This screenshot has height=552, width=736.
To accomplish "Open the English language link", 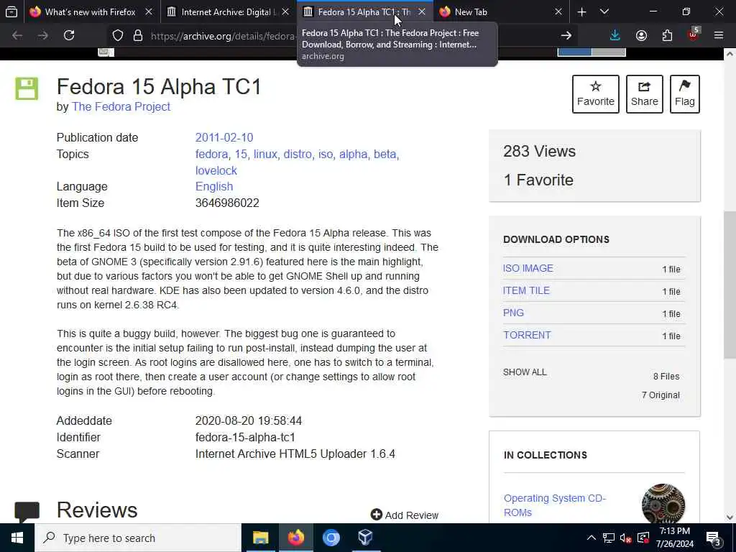I will (x=214, y=186).
